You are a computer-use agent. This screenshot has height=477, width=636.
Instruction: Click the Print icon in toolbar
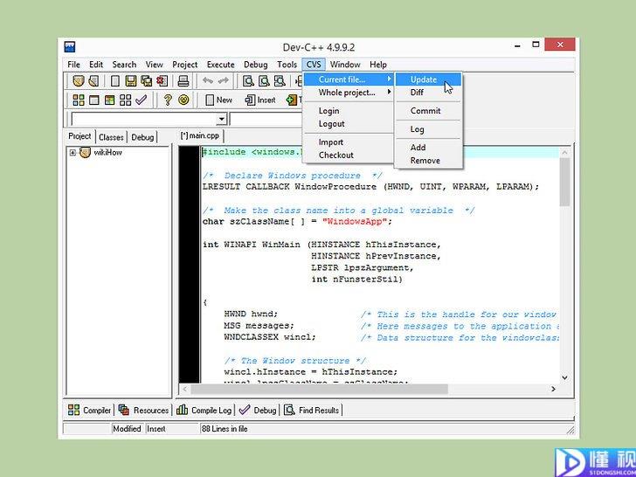coord(183,81)
